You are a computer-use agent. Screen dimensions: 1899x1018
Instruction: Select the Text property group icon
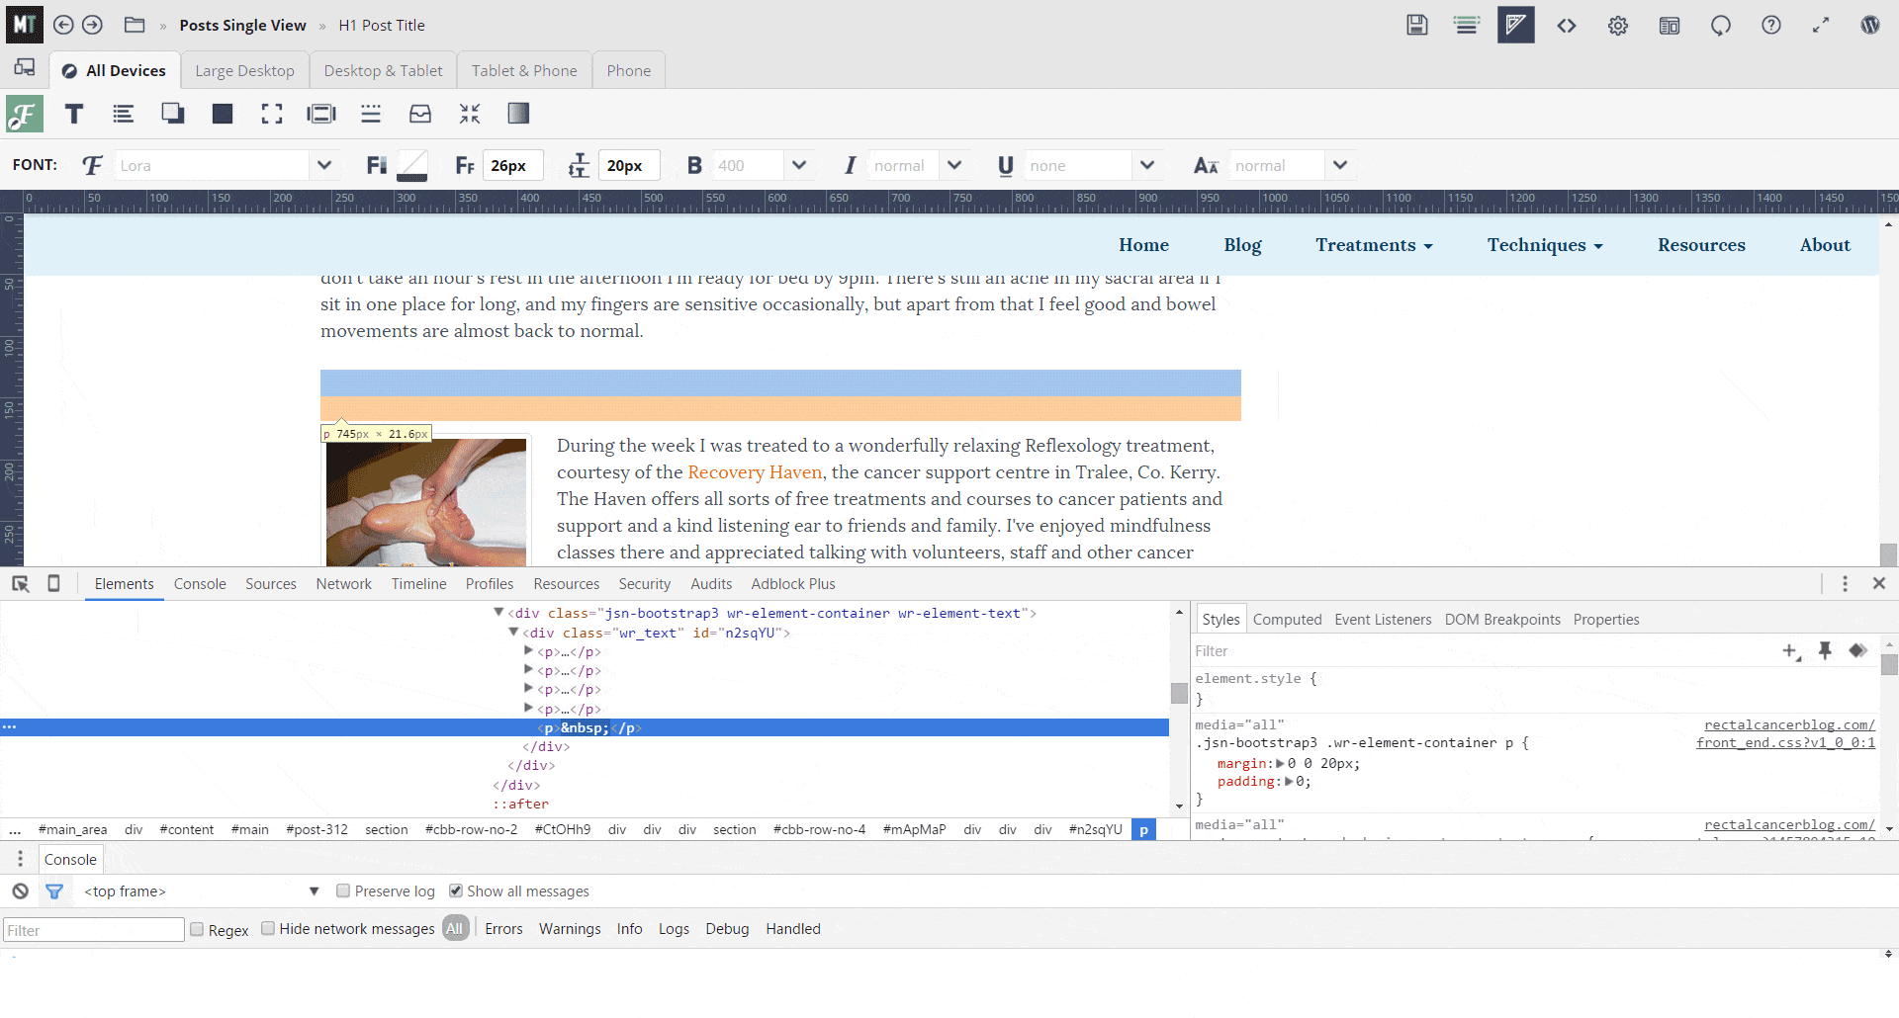[x=73, y=114]
